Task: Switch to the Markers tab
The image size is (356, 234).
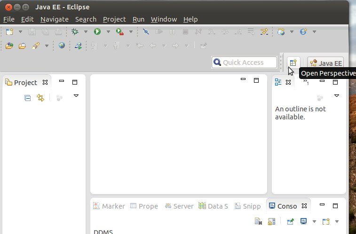Action: click(109, 206)
